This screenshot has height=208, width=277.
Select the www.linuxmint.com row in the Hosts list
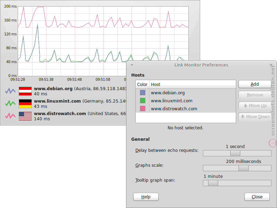click(186, 101)
